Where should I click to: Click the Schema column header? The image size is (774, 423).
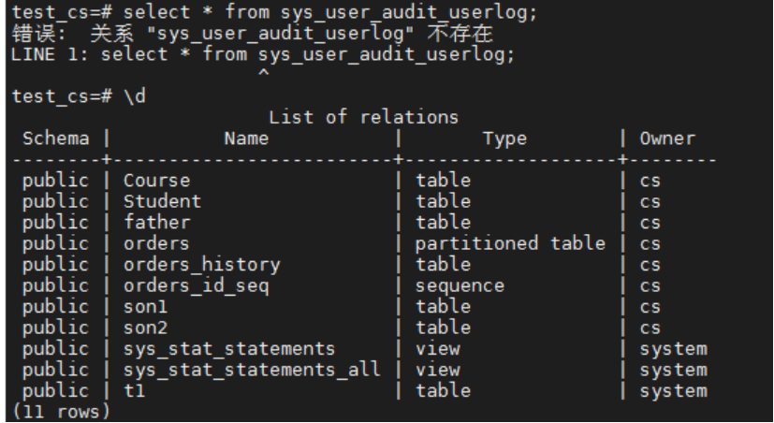pos(55,139)
